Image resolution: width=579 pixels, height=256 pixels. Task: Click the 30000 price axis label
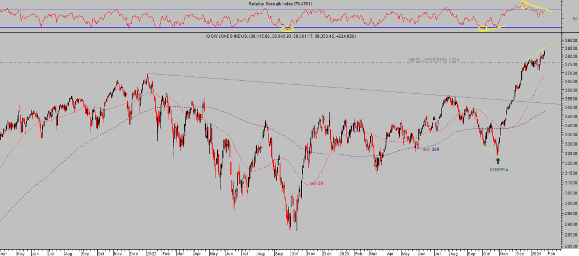pyautogui.click(x=571, y=203)
